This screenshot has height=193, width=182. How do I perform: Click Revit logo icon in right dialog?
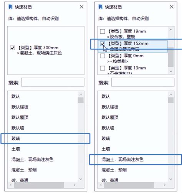(100, 7)
